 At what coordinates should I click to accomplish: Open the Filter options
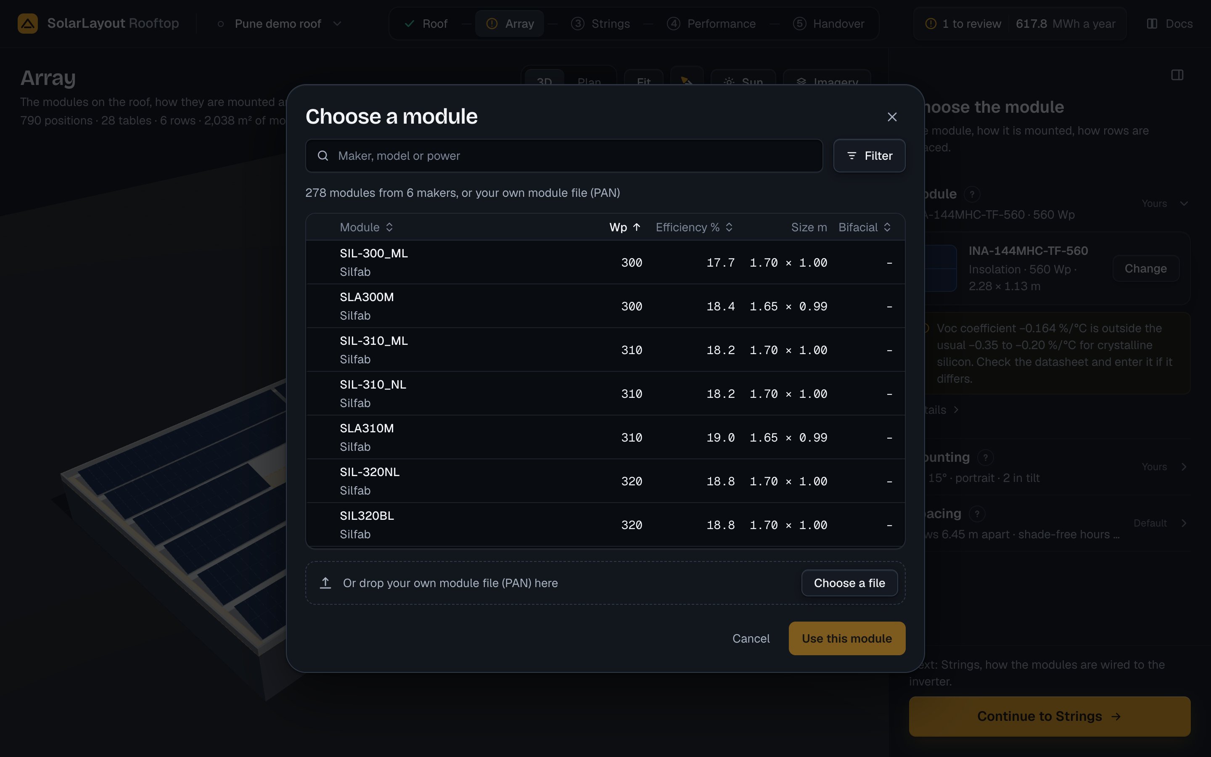(869, 156)
